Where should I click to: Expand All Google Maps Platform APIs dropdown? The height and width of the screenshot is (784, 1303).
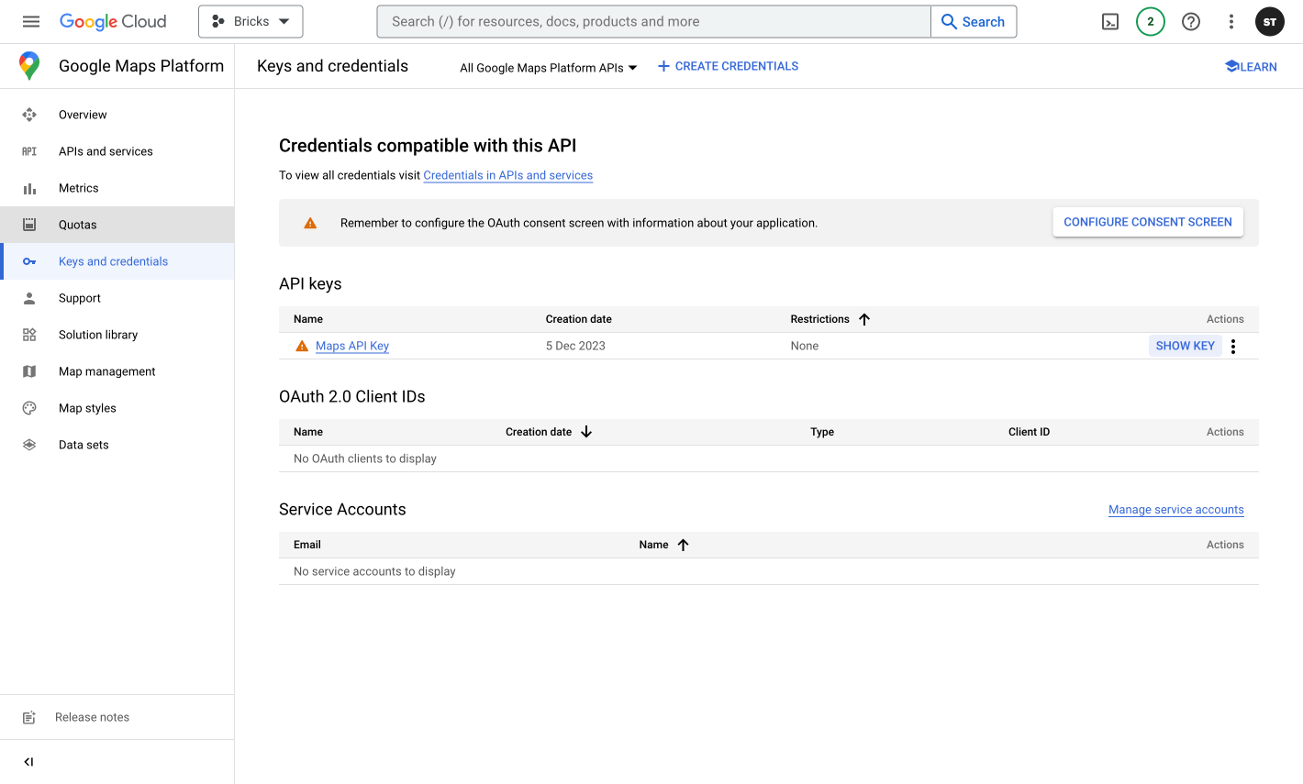pos(548,68)
